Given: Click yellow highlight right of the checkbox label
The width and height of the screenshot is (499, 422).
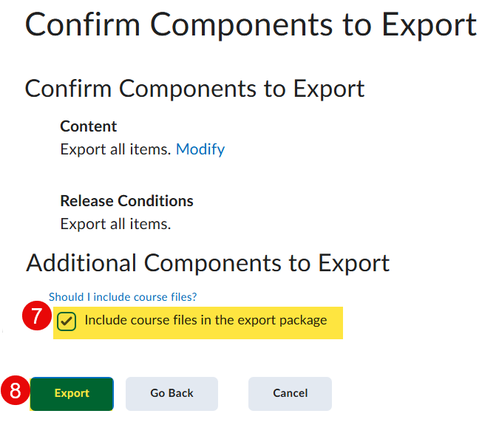Looking at the screenshot, I should coord(336,322).
